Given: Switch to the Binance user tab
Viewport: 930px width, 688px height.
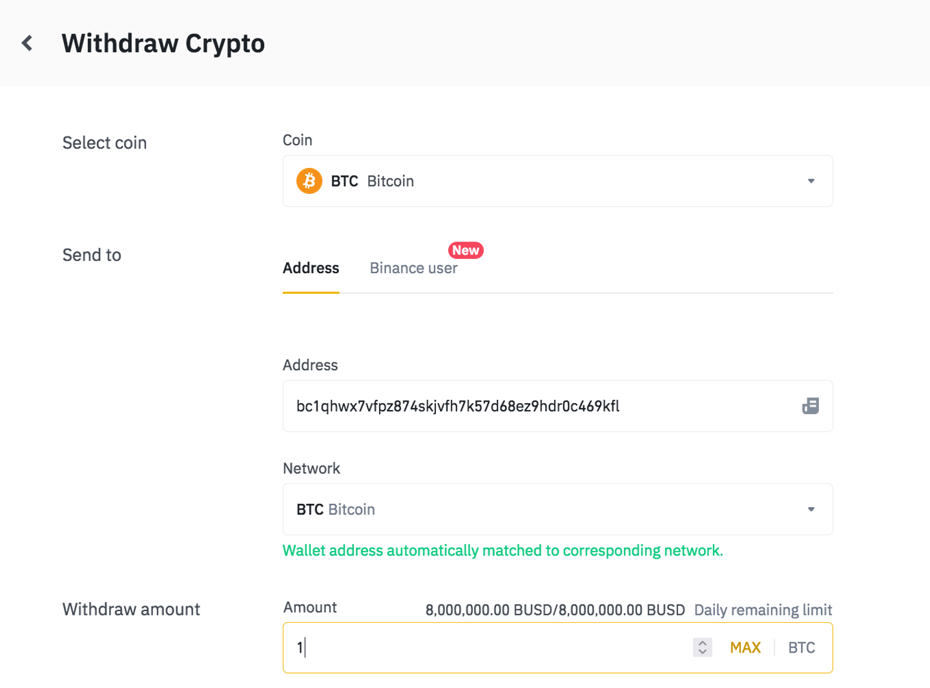Looking at the screenshot, I should pos(413,268).
